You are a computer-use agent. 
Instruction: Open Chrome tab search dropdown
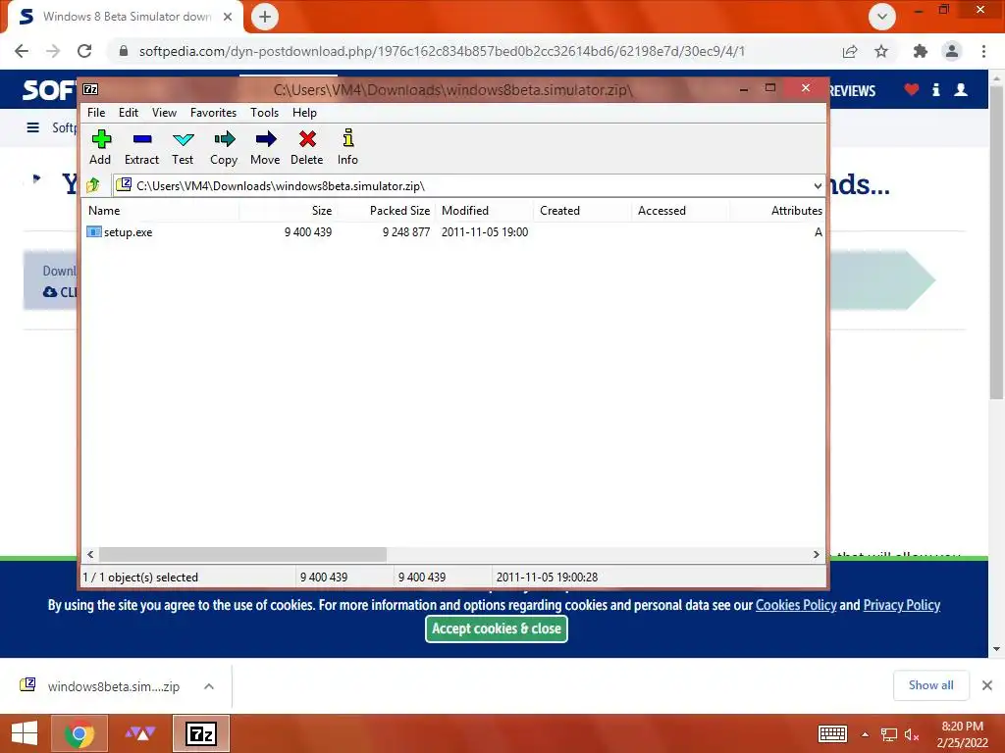tap(882, 17)
